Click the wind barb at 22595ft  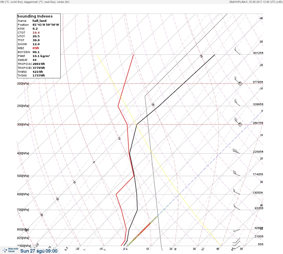pyautogui.click(x=236, y=151)
